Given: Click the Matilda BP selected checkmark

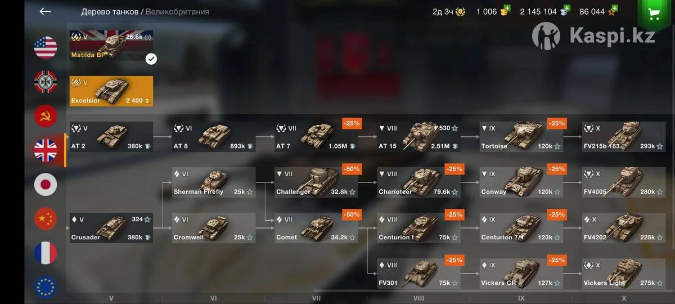Looking at the screenshot, I should [151, 59].
